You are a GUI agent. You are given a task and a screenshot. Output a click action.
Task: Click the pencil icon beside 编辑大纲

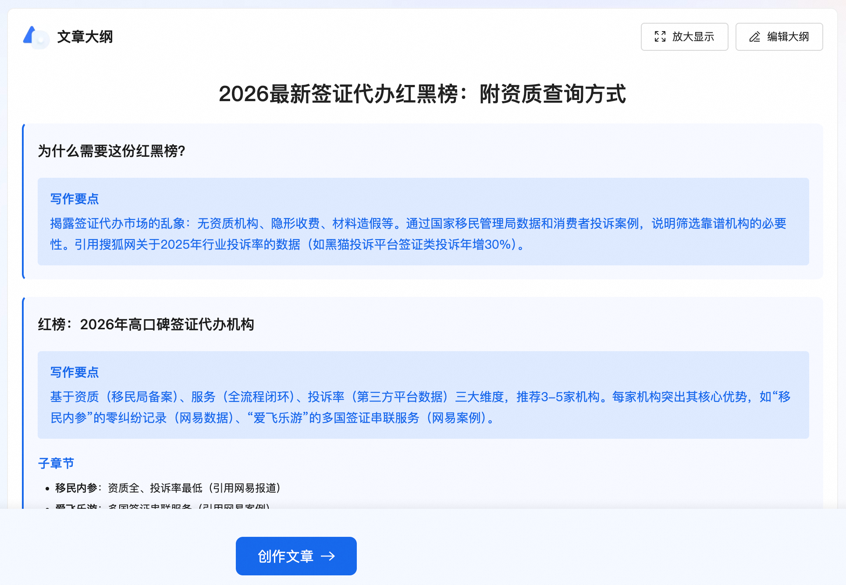coord(754,37)
